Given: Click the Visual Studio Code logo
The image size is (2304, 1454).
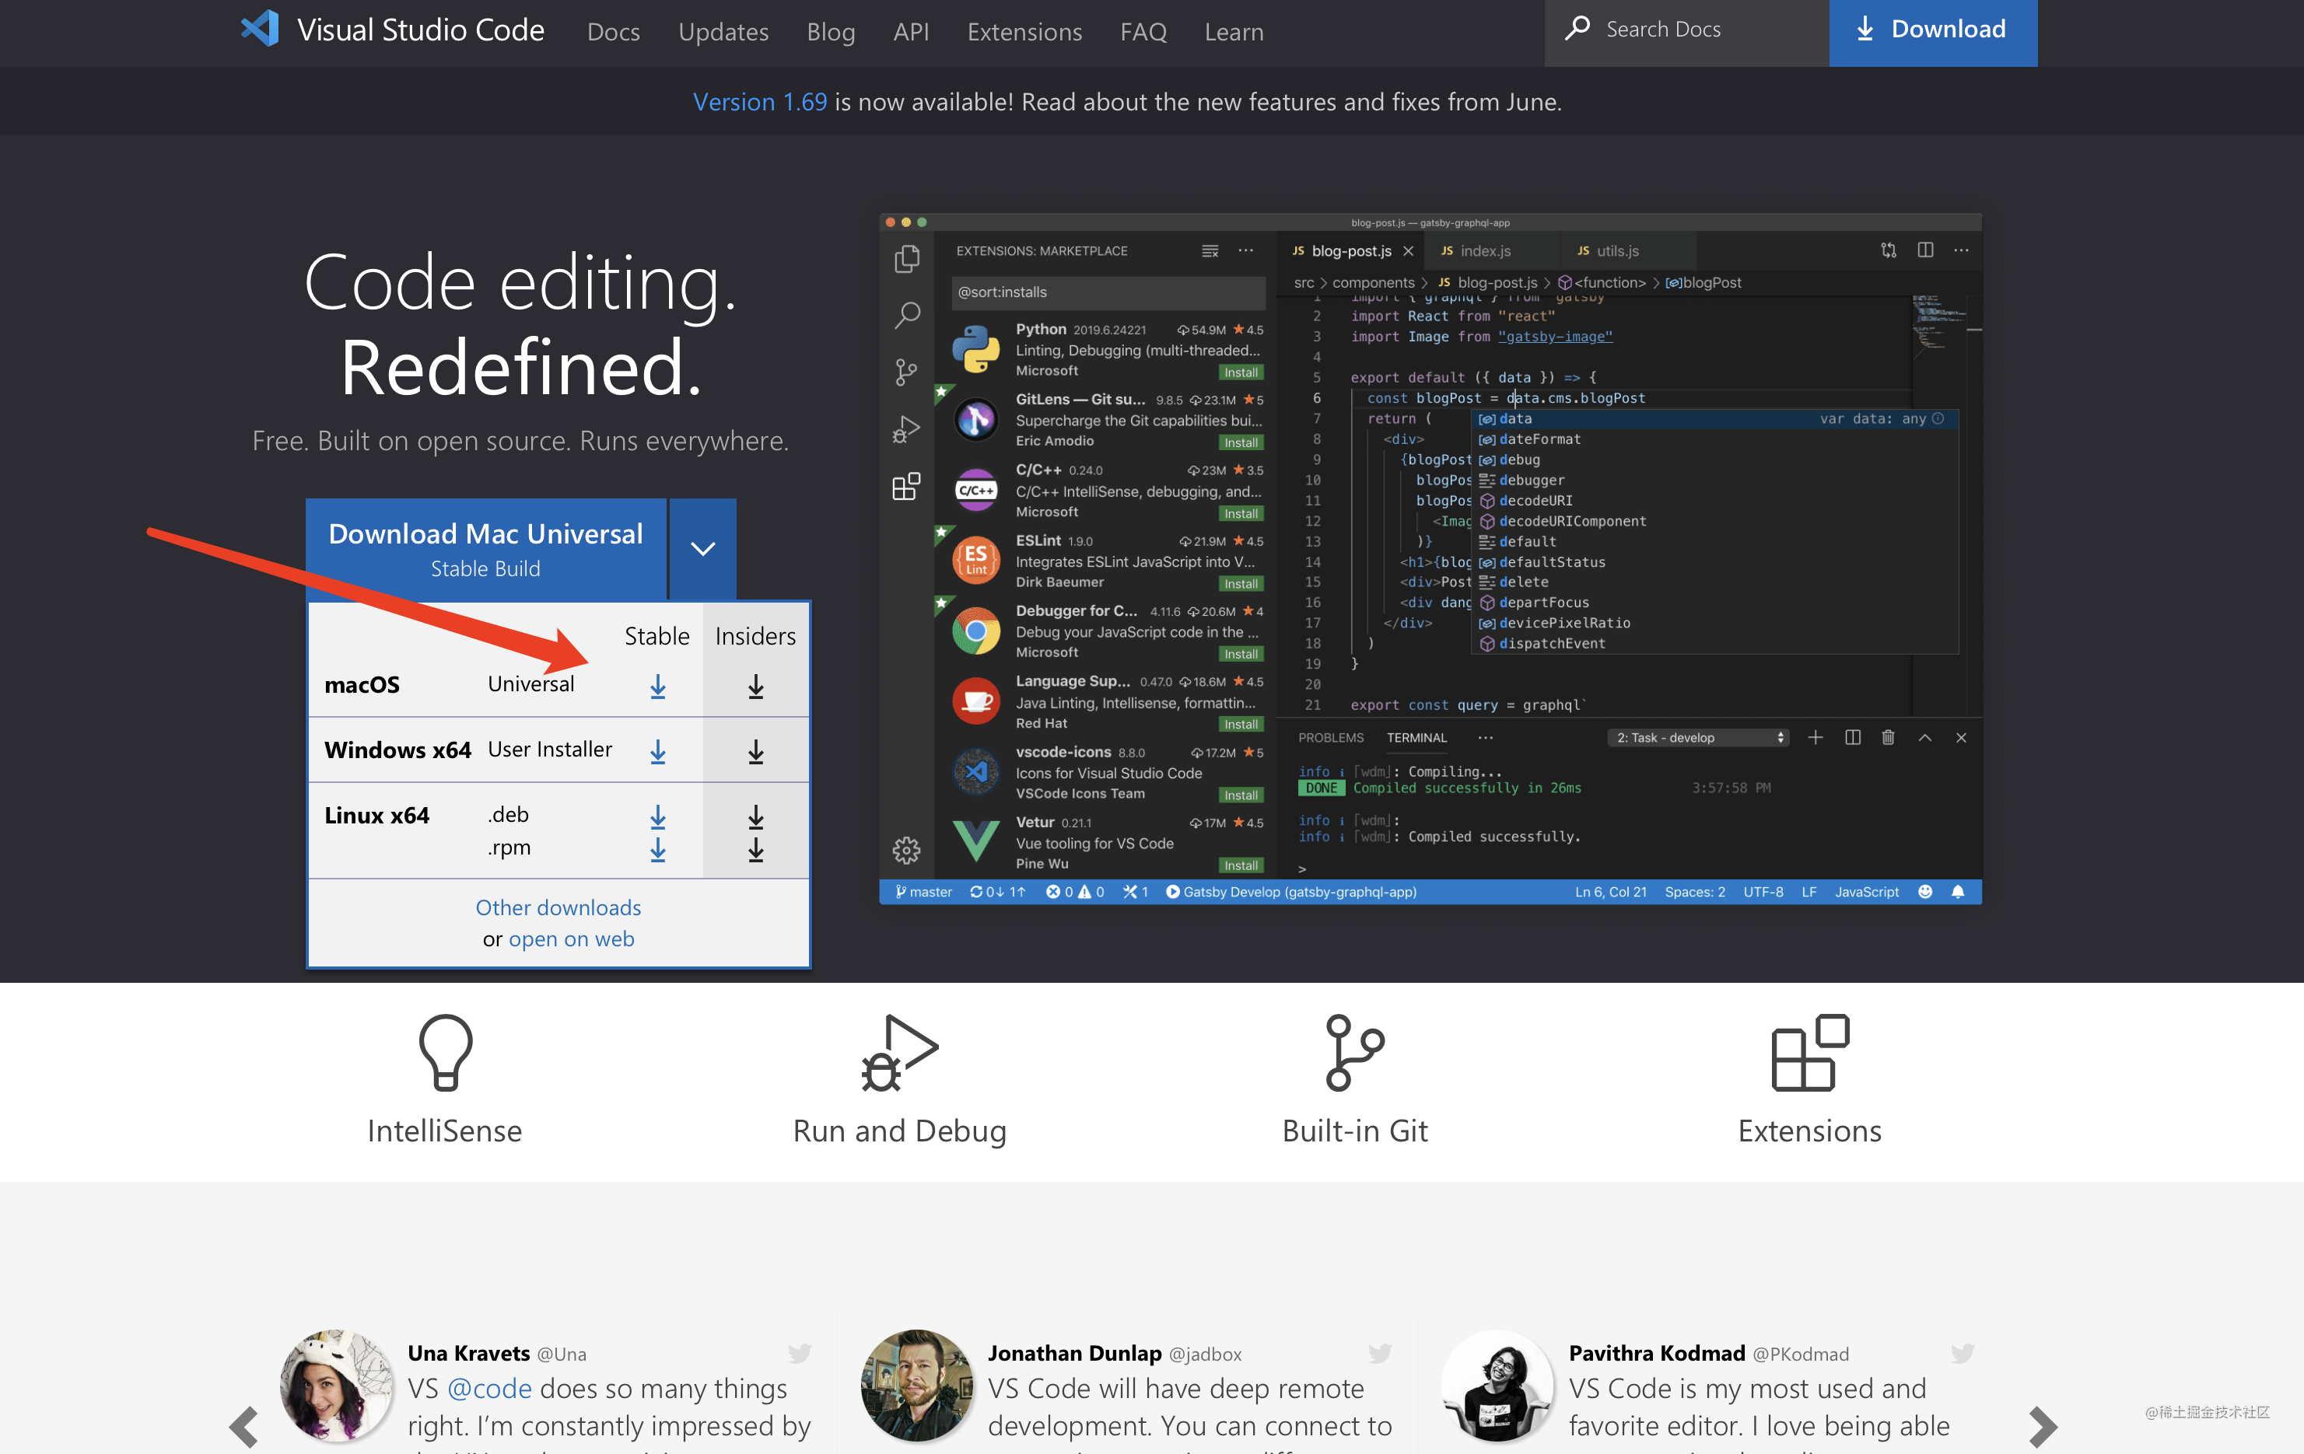Looking at the screenshot, I should (261, 30).
